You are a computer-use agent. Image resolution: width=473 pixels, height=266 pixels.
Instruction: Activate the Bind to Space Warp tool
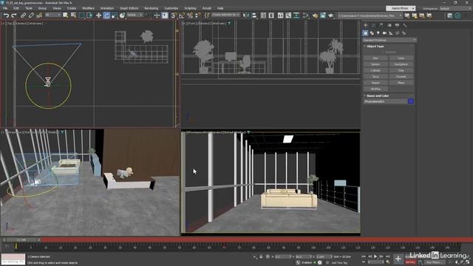[39, 16]
